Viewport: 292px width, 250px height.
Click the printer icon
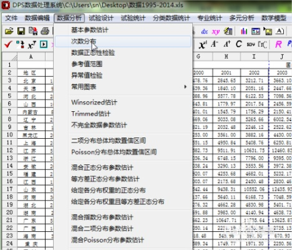pyautogui.click(x=45, y=31)
